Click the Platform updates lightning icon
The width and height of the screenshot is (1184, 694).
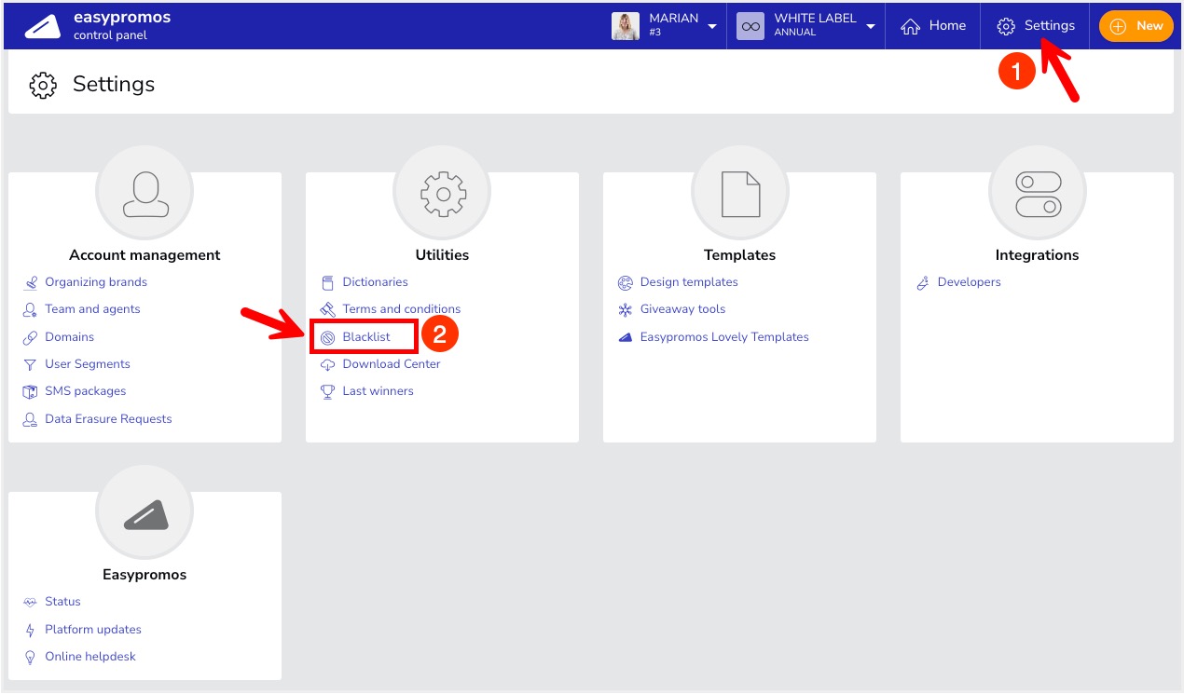30,630
